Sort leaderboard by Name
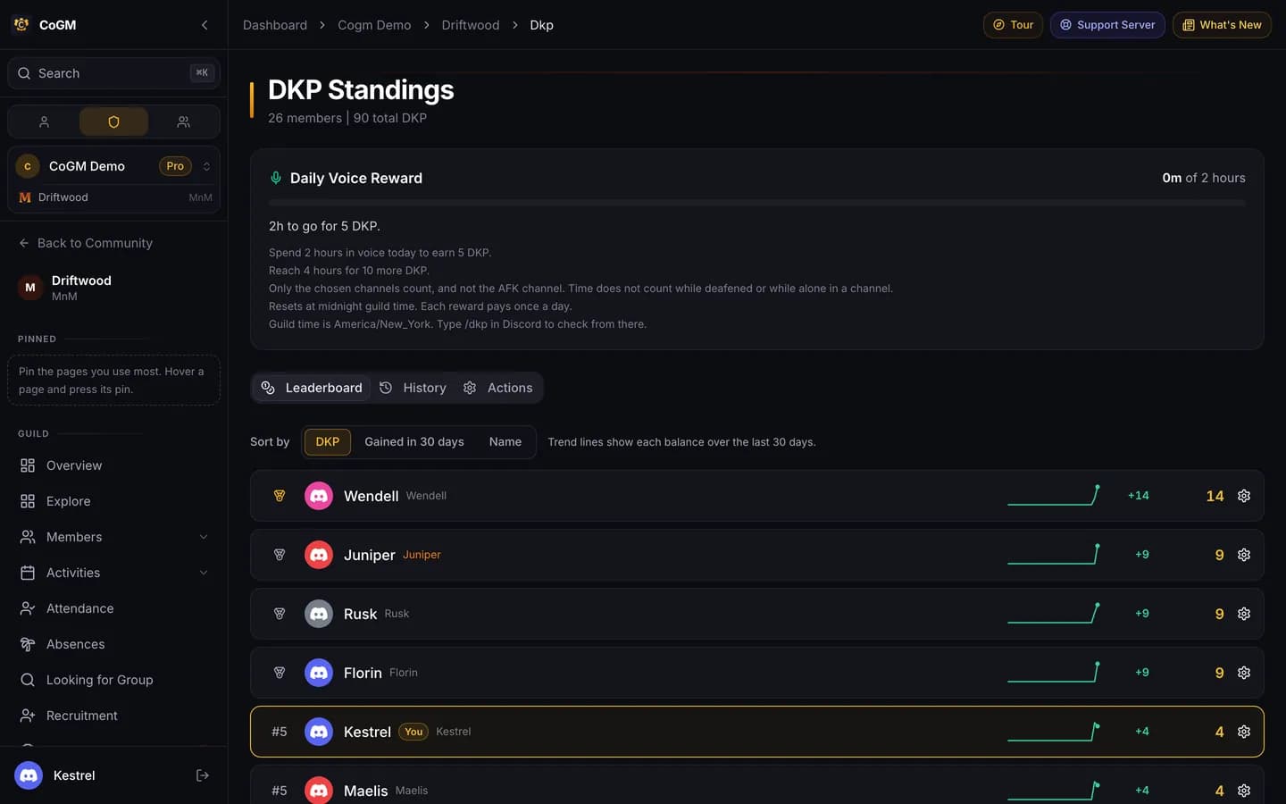Image resolution: width=1286 pixels, height=804 pixels. click(x=505, y=442)
